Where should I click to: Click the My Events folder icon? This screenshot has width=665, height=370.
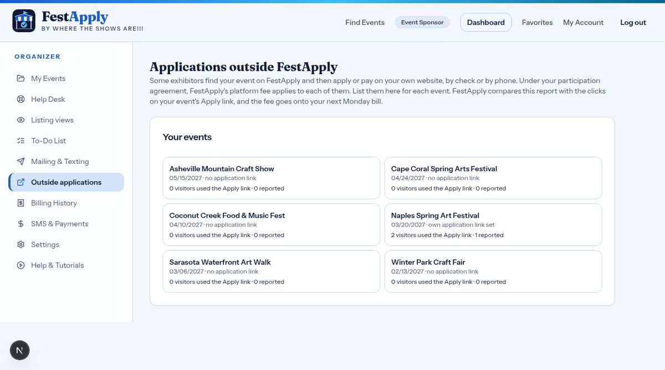21,78
